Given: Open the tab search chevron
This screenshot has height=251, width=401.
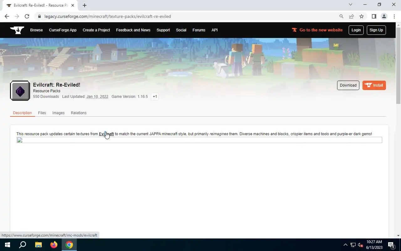Looking at the screenshot, I should (x=351, y=4).
